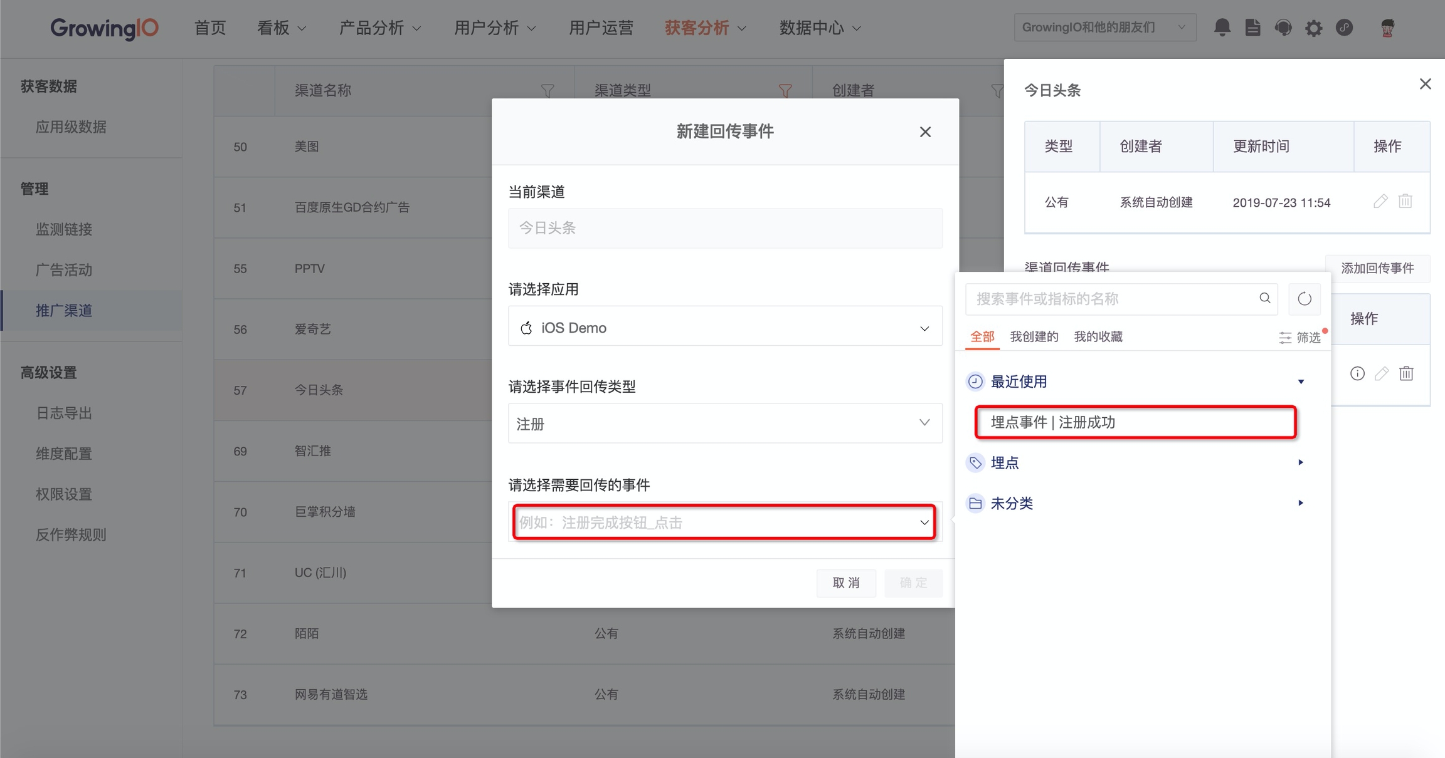Click the search magnifier in event search box

pyautogui.click(x=1264, y=298)
